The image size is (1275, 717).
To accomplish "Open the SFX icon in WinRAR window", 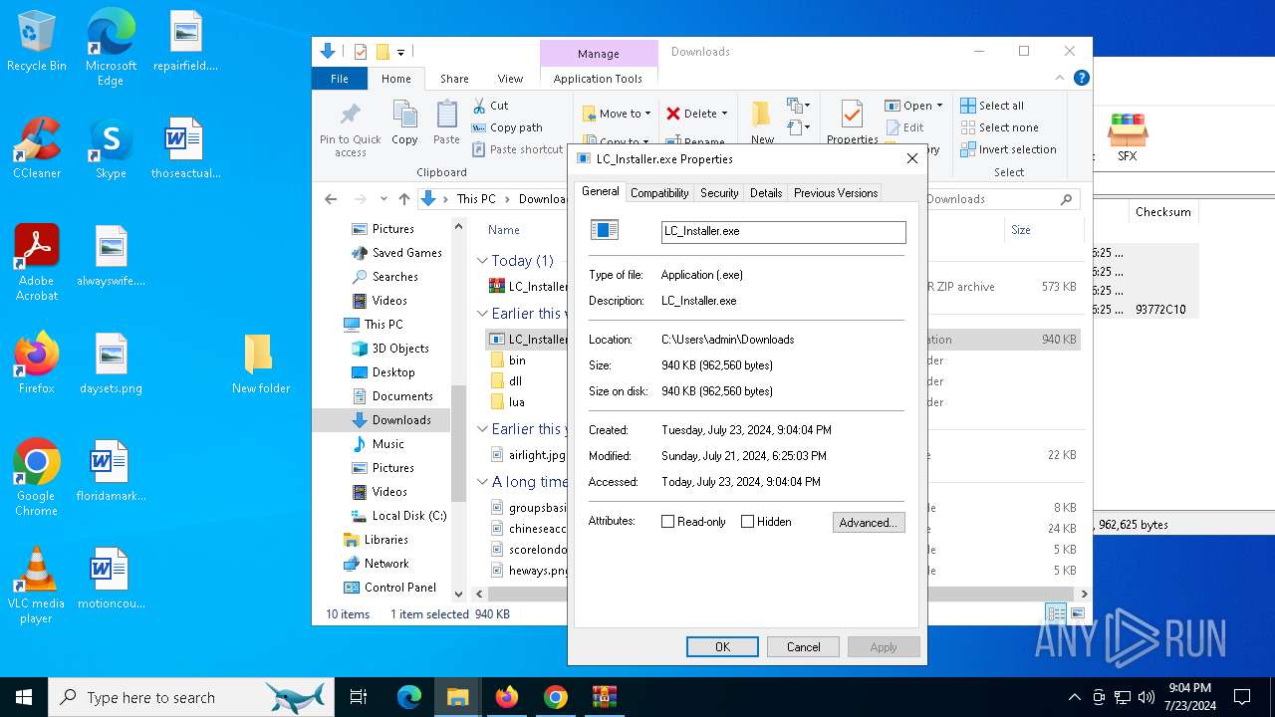I will pos(1127,137).
